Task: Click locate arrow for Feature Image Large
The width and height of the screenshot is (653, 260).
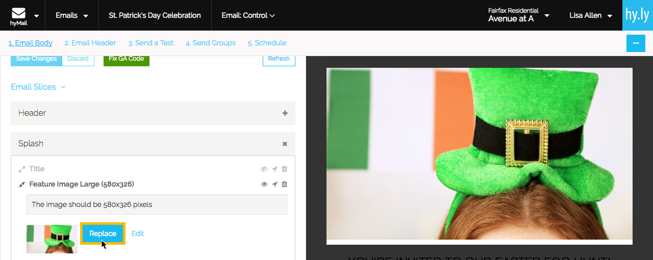Action: click(x=275, y=184)
